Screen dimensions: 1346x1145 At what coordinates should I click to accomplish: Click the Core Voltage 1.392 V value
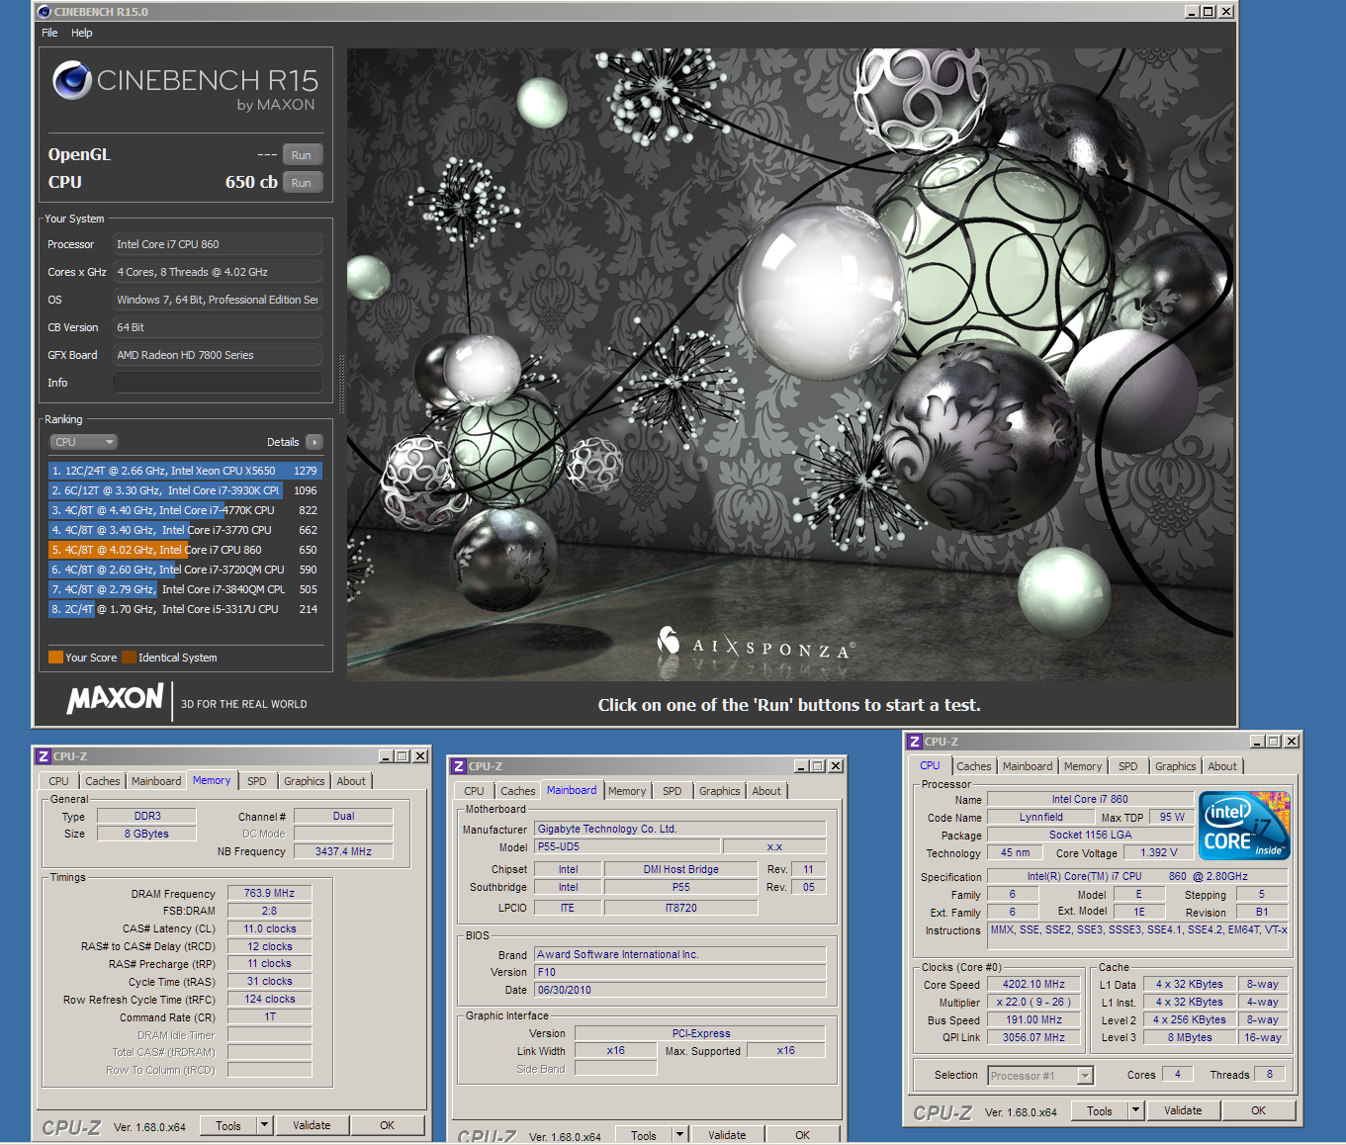(x=1159, y=852)
